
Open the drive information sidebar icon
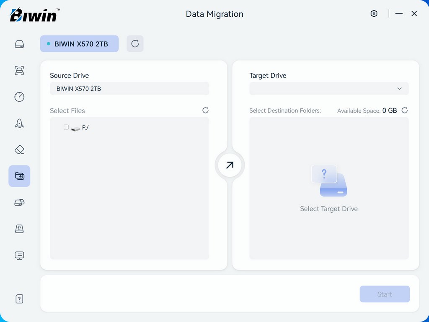click(19, 44)
